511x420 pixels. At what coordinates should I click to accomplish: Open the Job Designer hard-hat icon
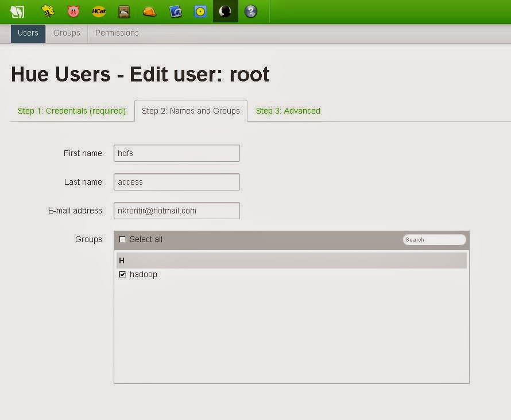(x=150, y=11)
